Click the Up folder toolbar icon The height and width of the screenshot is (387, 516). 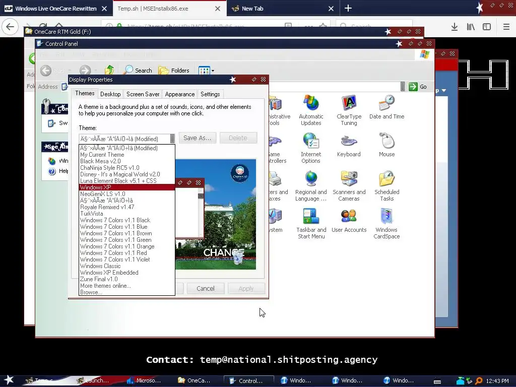[109, 70]
